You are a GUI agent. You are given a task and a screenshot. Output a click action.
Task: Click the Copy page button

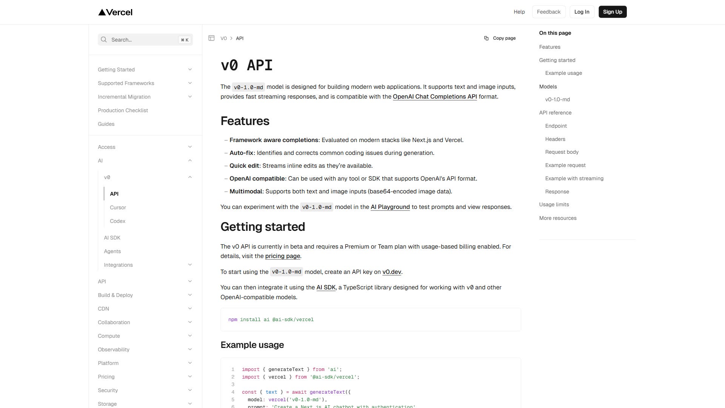point(500,38)
